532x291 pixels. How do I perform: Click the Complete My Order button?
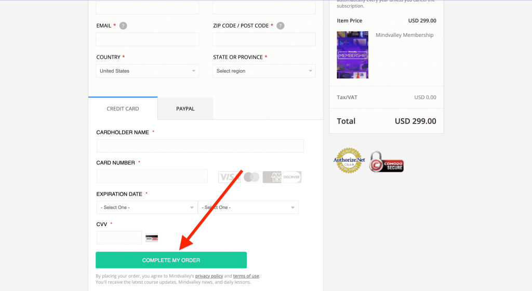(171, 260)
